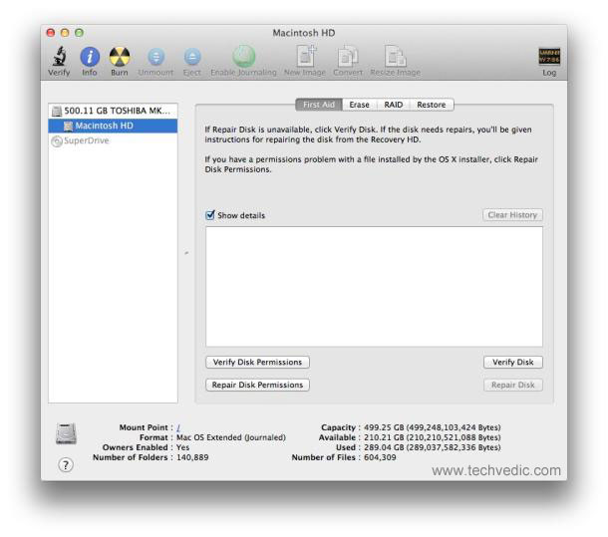Switch to the First Aid tab

319,105
